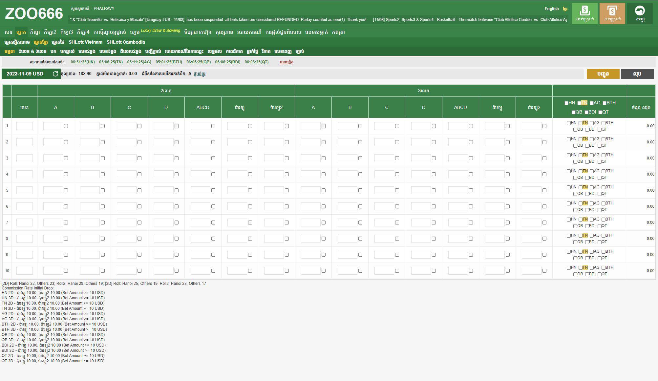Tick the QT checkbox in row 7

600,226
